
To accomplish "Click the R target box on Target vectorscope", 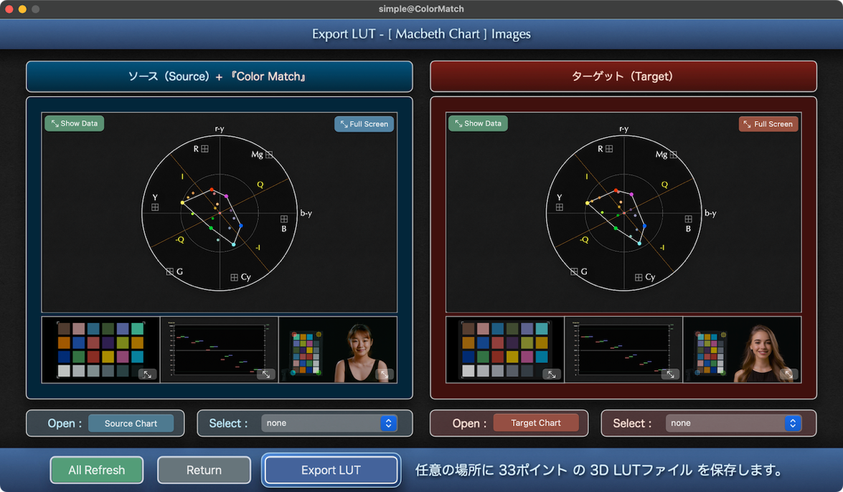I will (x=609, y=149).
